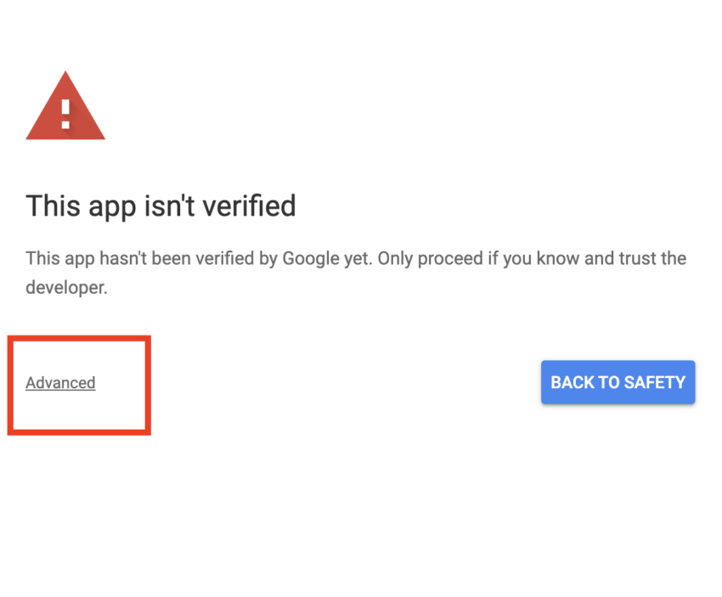
Task: Click the word developer in the message
Action: 61,286
